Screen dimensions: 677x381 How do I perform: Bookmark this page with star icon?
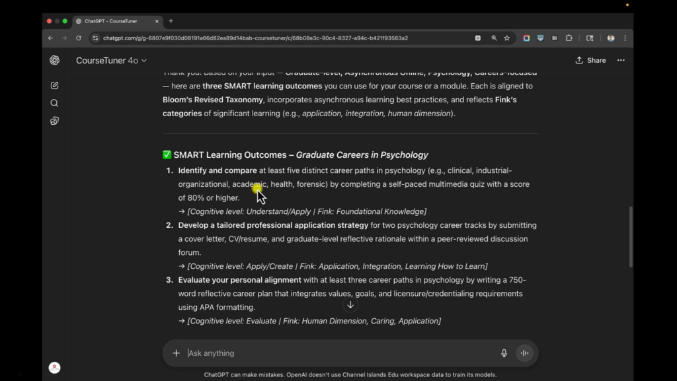pos(507,38)
